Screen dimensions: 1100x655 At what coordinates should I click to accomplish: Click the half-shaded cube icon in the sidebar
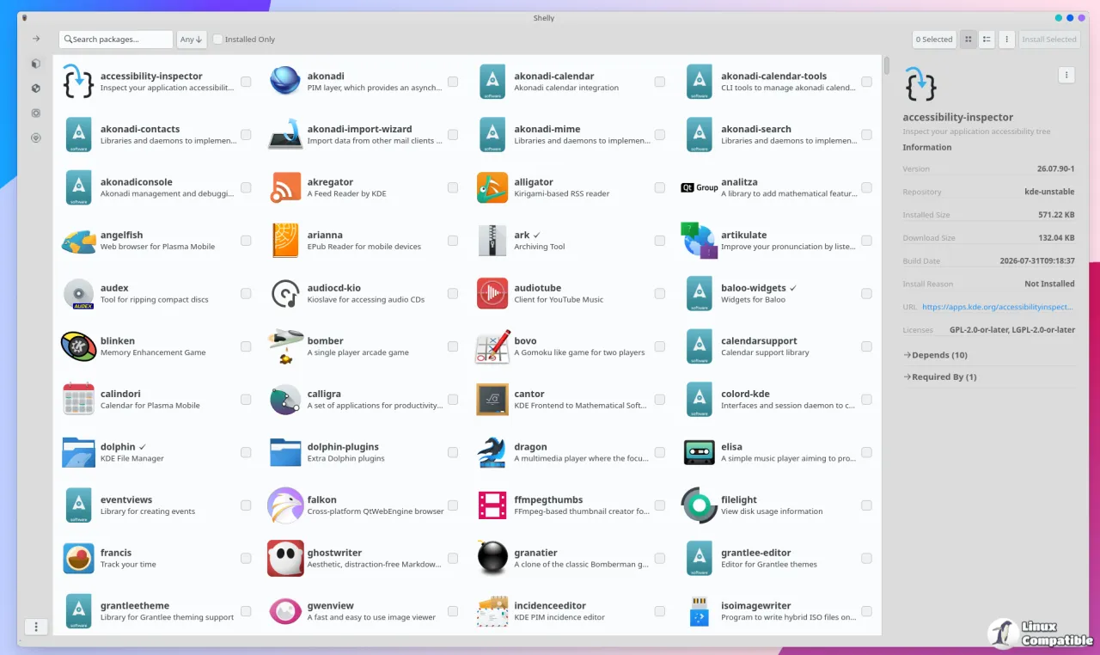pos(35,64)
